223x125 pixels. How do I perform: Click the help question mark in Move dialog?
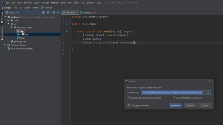[x=129, y=106]
